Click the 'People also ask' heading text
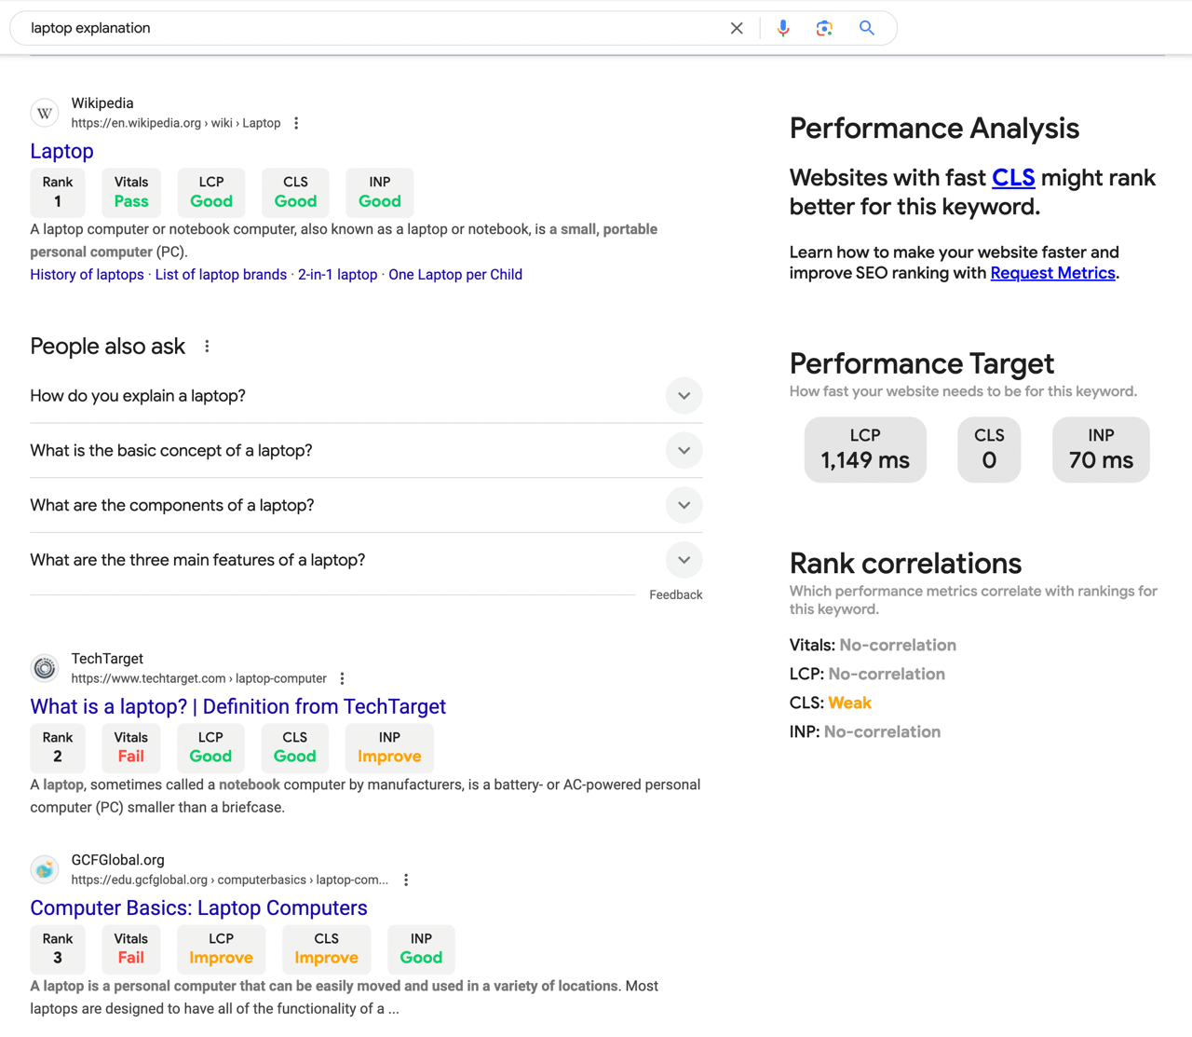The height and width of the screenshot is (1037, 1192). 108,347
